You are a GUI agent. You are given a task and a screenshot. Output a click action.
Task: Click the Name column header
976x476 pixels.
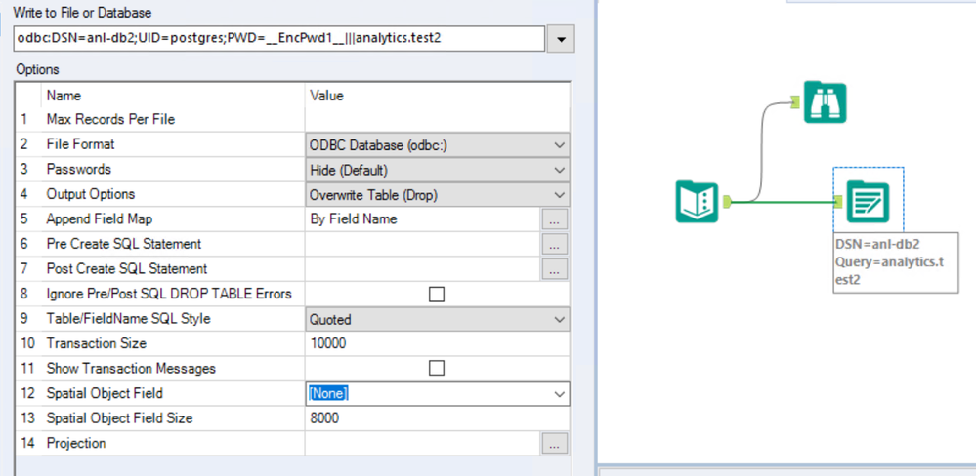pyautogui.click(x=64, y=96)
